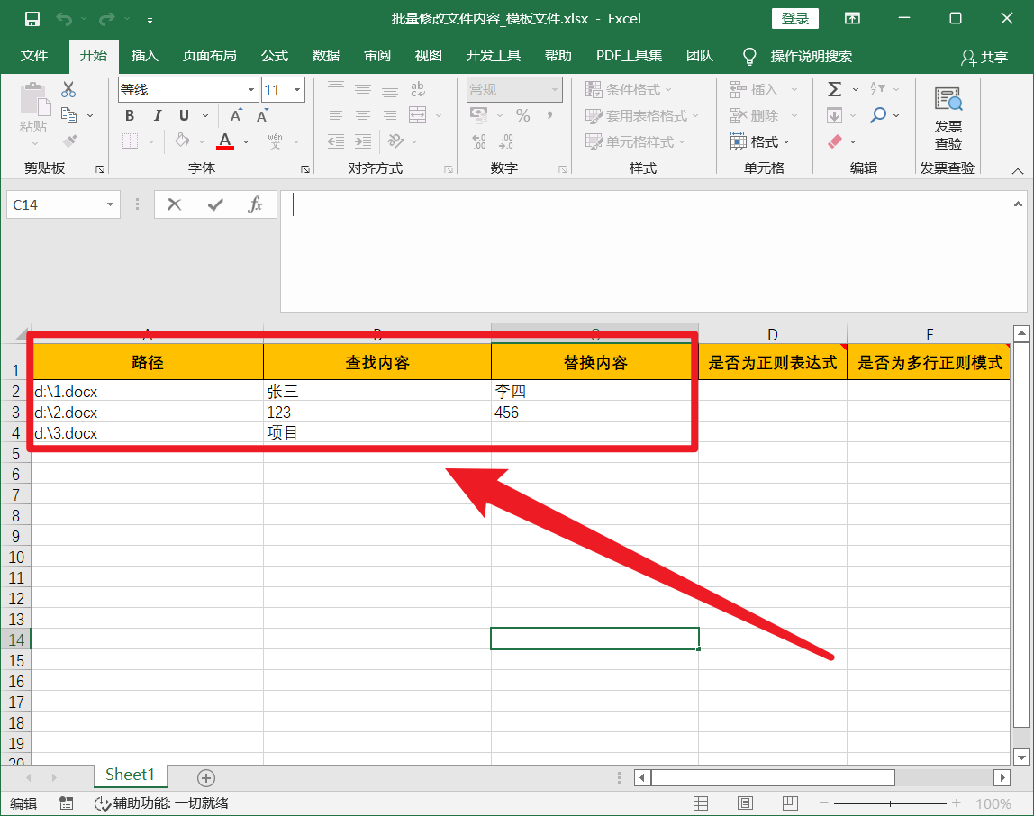Click the pink Clear eraser icon

834,141
